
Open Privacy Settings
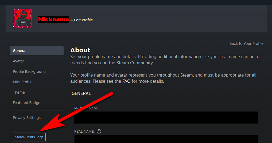coord(27,118)
